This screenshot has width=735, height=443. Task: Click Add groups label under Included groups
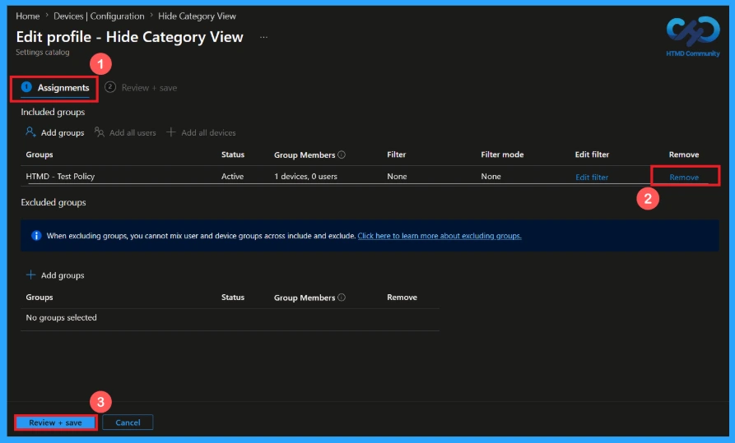pyautogui.click(x=63, y=132)
